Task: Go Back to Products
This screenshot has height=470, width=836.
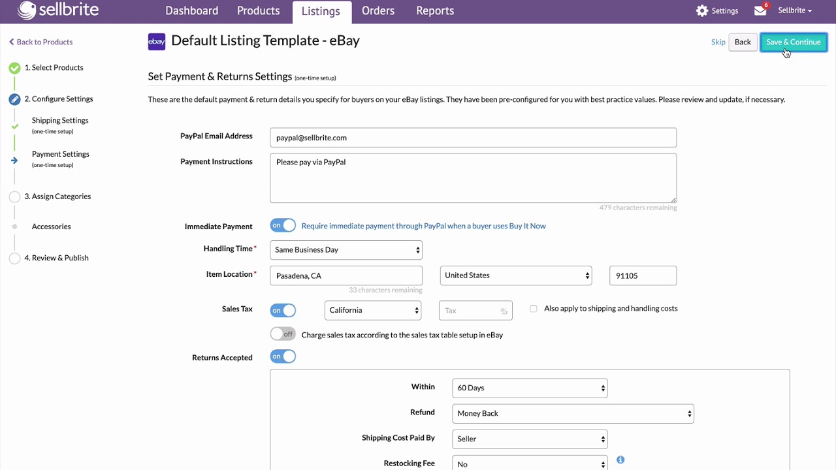Action: pos(40,42)
